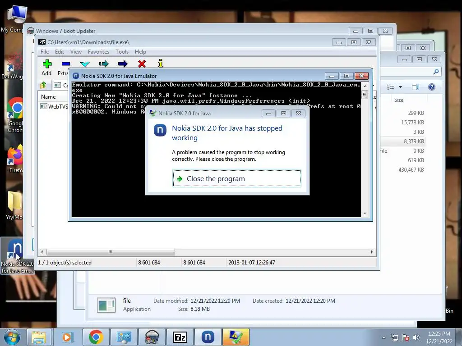
Task: Click the 7-Zip Test checkmark icon
Action: click(85, 64)
